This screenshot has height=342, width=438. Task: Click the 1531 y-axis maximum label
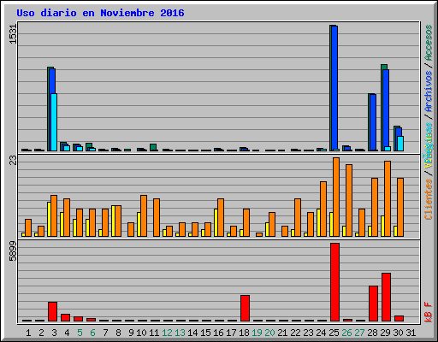click(x=13, y=34)
